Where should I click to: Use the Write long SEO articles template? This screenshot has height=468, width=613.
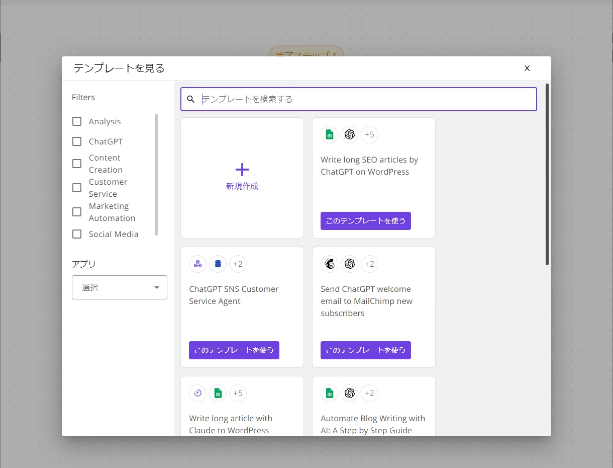(x=366, y=221)
